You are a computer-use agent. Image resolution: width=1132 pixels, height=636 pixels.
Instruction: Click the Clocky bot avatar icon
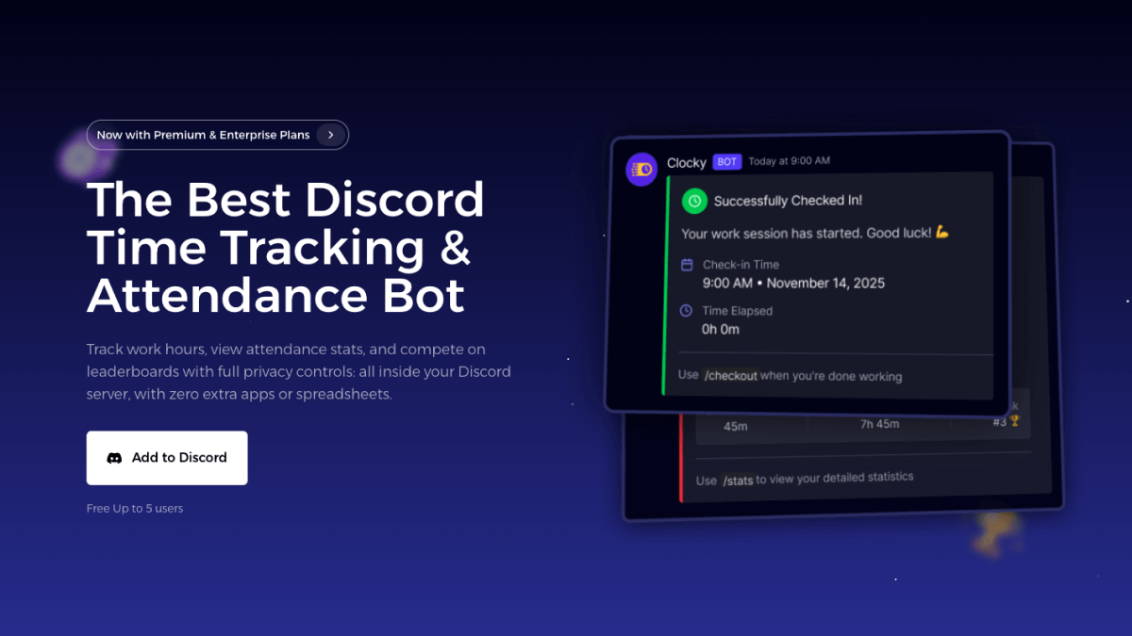click(x=641, y=169)
